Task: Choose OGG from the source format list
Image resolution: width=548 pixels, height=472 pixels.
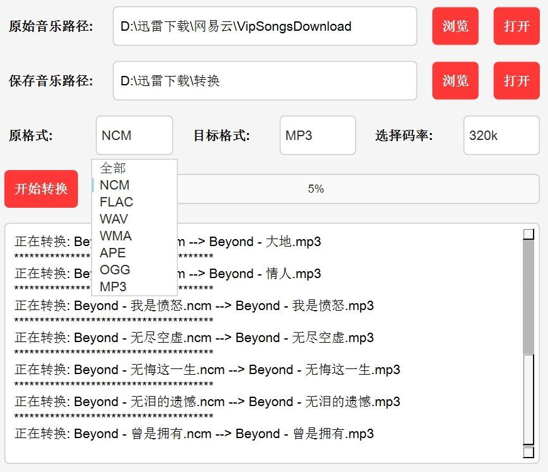Action: [134, 269]
